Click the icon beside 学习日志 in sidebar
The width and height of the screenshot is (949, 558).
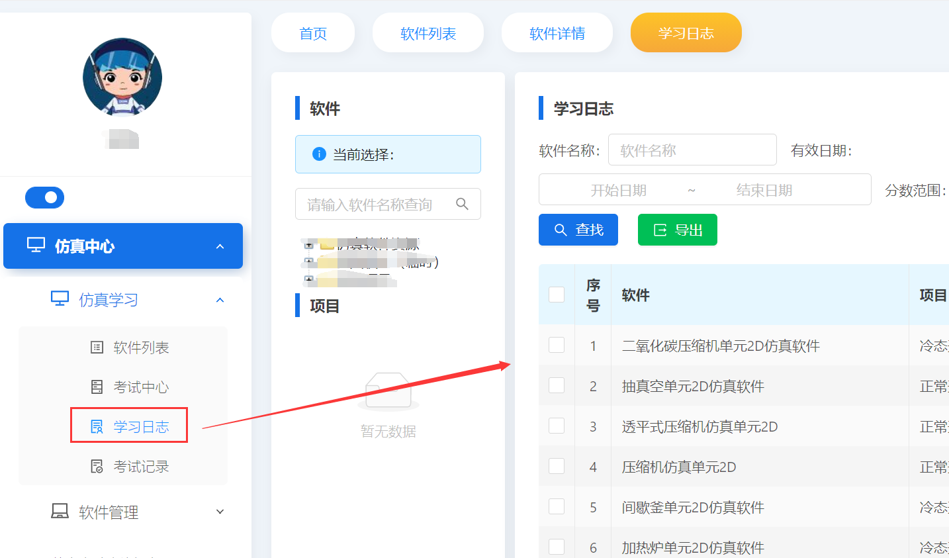pyautogui.click(x=97, y=427)
